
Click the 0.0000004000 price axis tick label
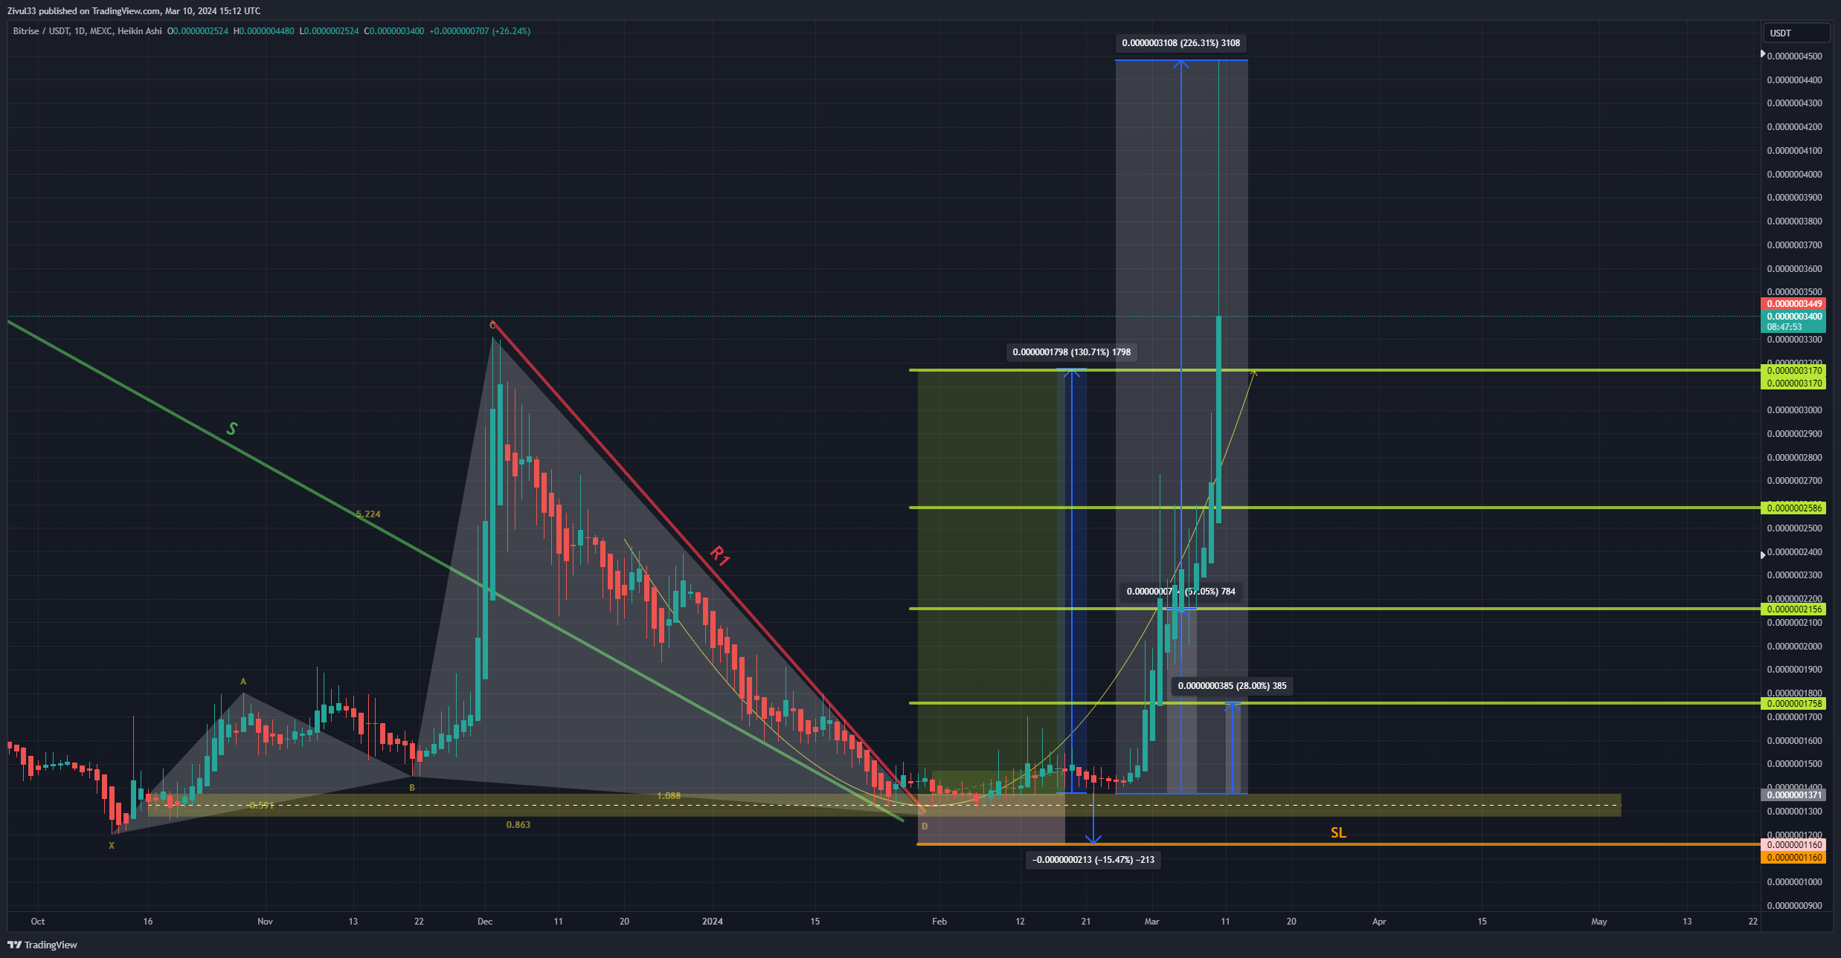point(1794,175)
